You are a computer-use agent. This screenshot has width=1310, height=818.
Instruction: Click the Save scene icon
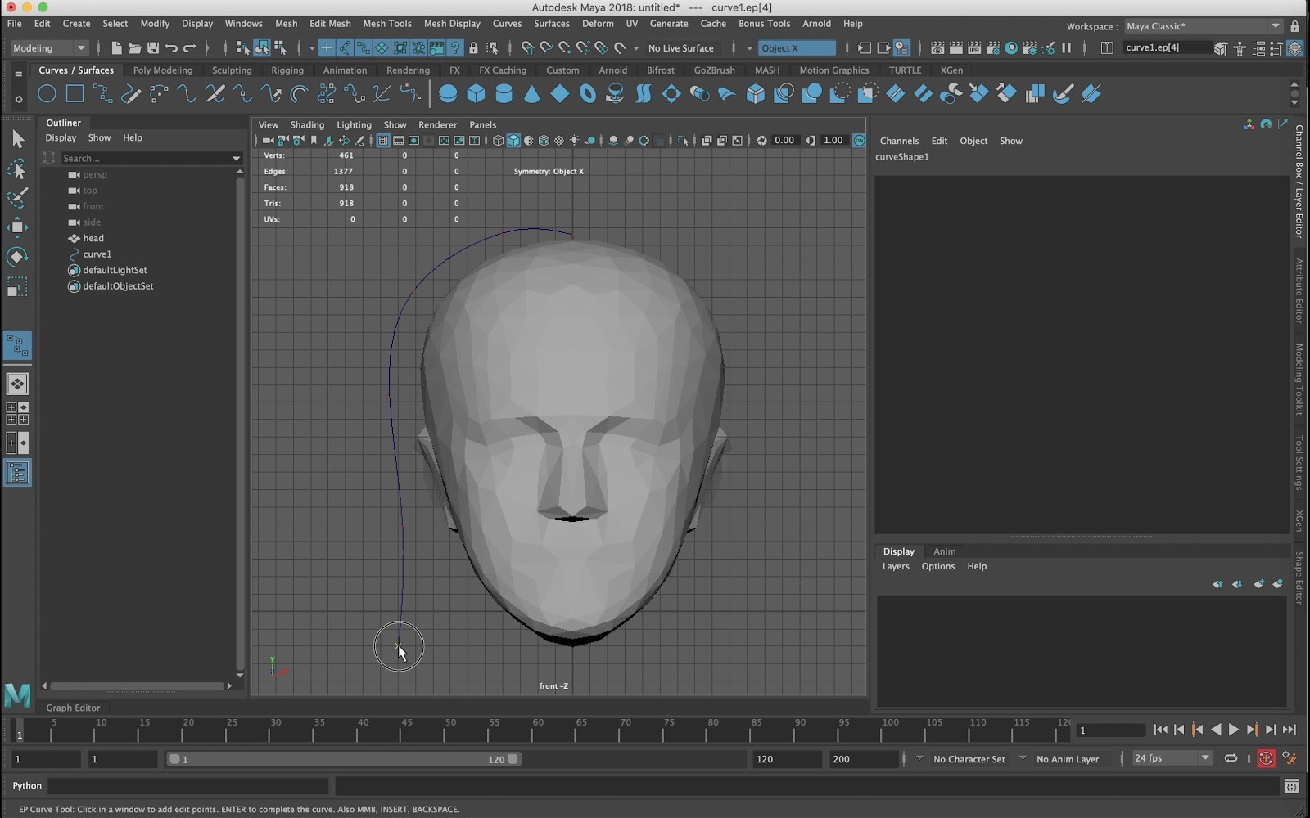coord(153,48)
